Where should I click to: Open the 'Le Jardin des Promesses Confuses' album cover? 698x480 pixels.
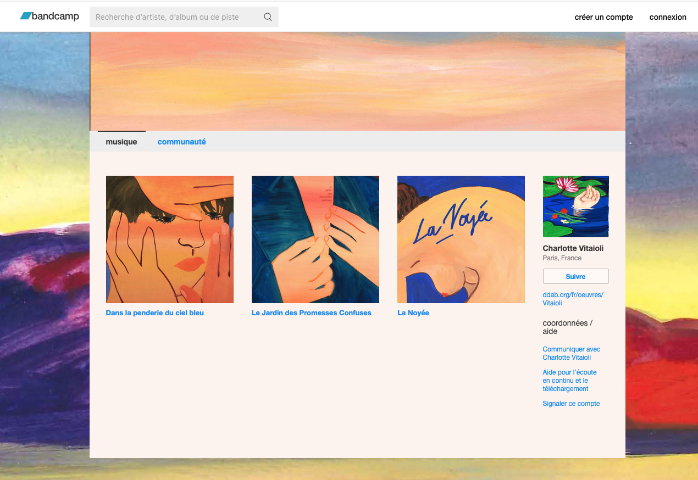click(x=315, y=239)
